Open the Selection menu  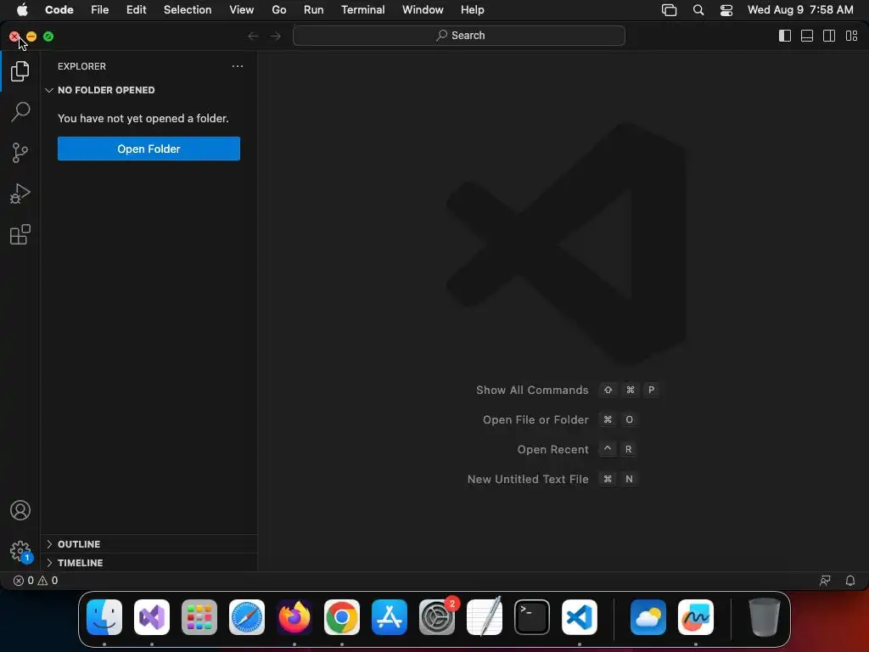(188, 10)
